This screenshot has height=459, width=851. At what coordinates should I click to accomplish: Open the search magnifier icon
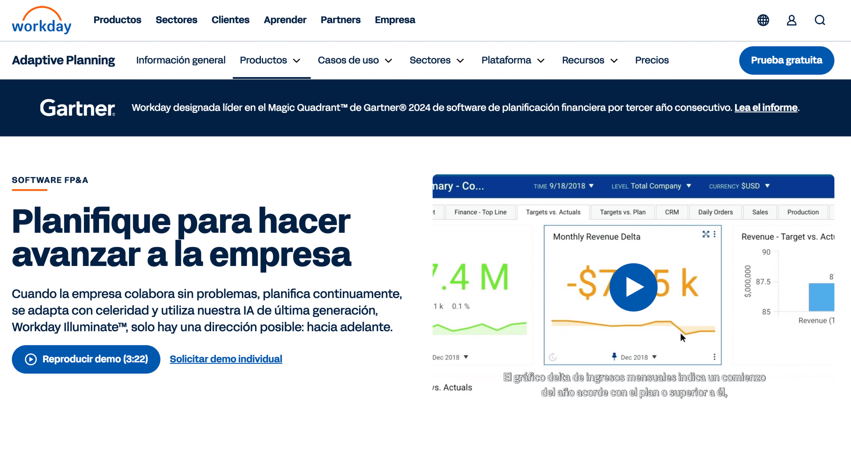pyautogui.click(x=820, y=20)
